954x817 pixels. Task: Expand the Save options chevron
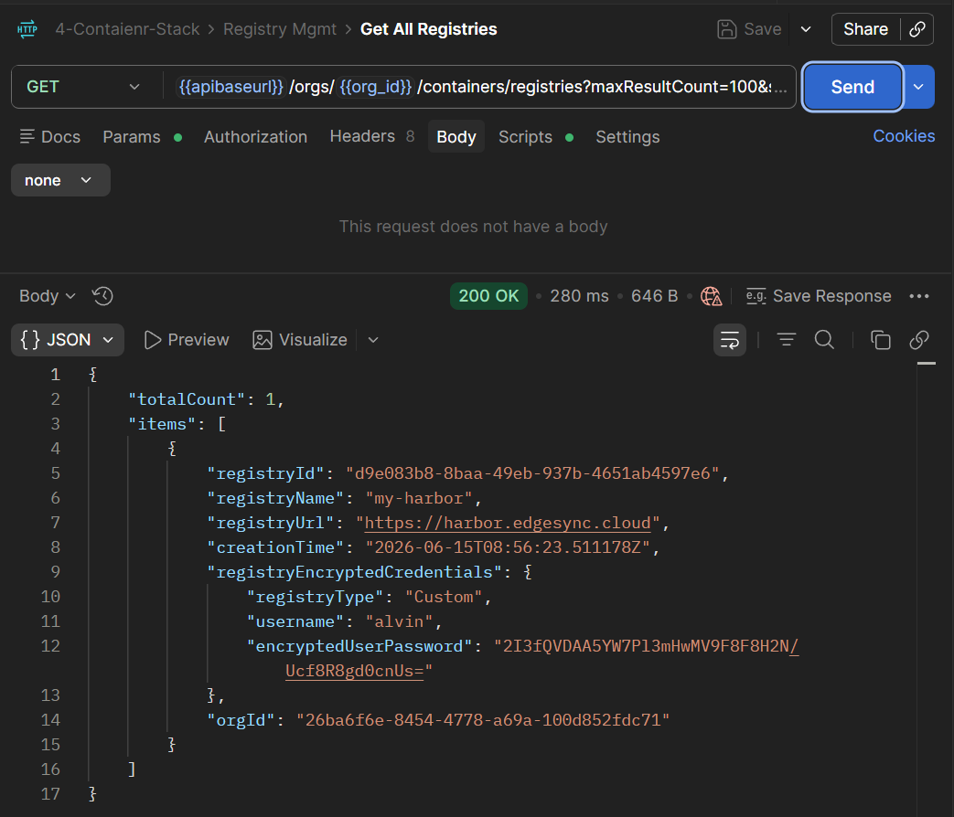[x=806, y=29]
